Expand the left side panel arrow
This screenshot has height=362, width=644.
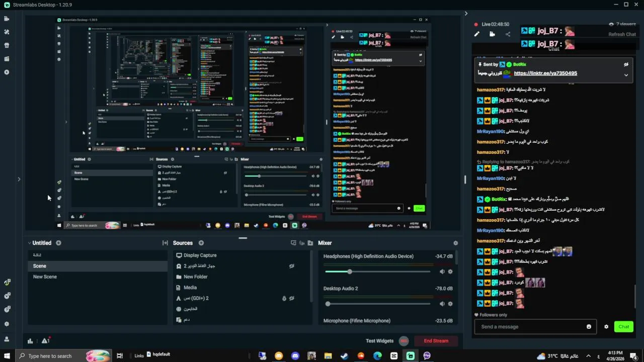coord(19,179)
